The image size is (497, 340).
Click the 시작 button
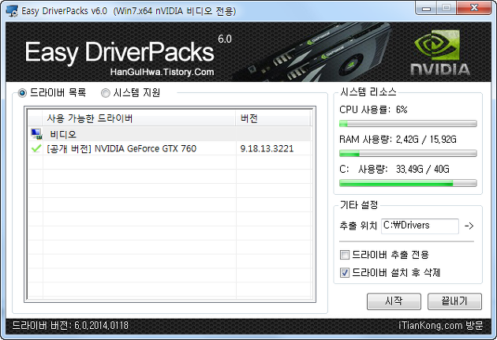coord(394,301)
